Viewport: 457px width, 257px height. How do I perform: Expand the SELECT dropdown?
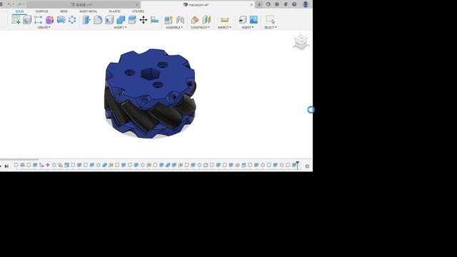pos(271,27)
